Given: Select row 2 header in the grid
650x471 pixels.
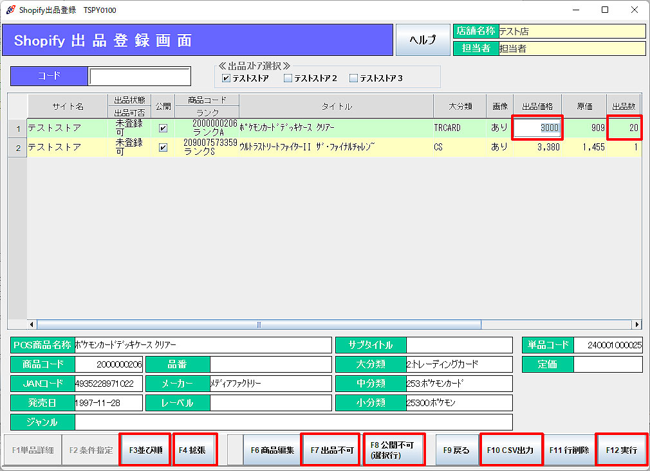Looking at the screenshot, I should [x=18, y=148].
